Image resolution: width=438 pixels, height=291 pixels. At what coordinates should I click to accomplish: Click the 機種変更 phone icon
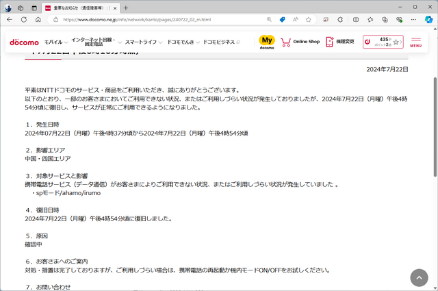pos(330,42)
